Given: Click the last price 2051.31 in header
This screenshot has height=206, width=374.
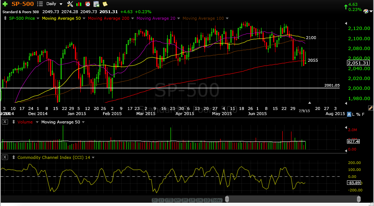Looking at the screenshot, I should click(108, 12).
